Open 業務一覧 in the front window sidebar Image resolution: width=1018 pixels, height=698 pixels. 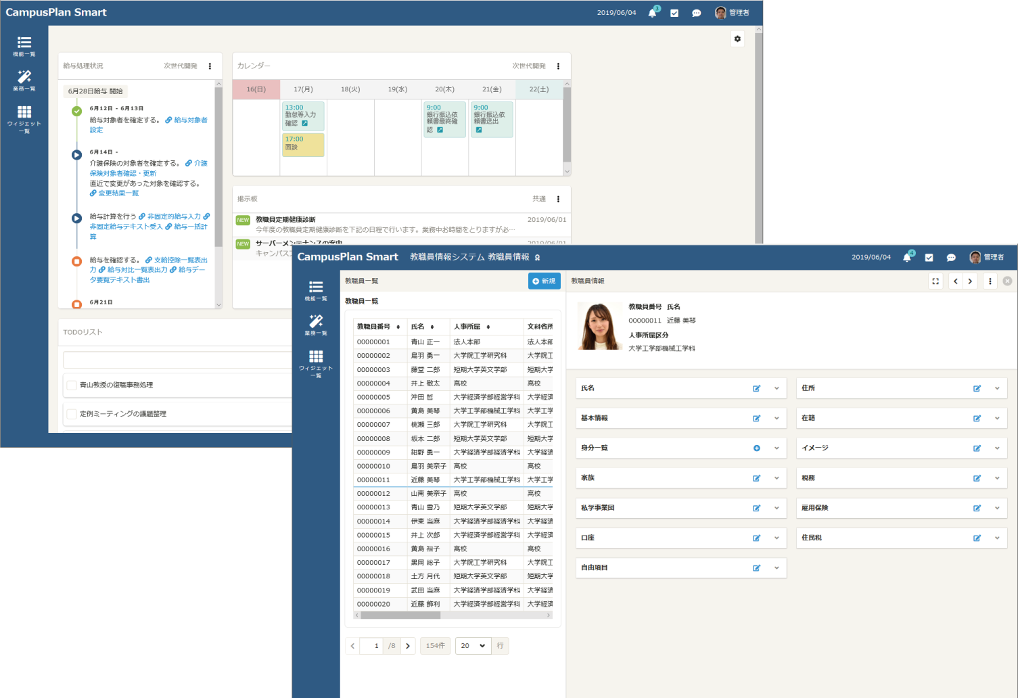click(316, 325)
